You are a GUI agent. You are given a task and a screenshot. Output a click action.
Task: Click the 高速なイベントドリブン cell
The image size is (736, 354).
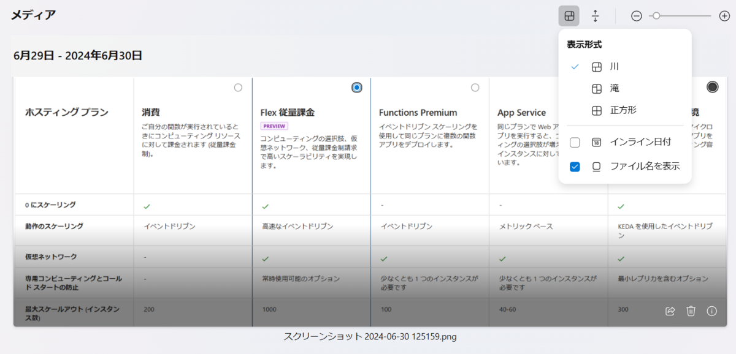tap(297, 226)
